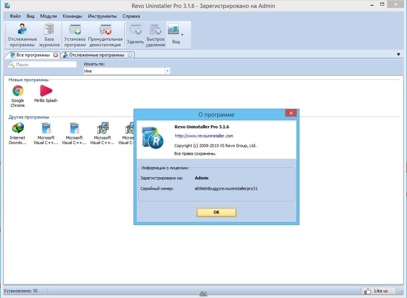Open the Модули menu

(48, 16)
